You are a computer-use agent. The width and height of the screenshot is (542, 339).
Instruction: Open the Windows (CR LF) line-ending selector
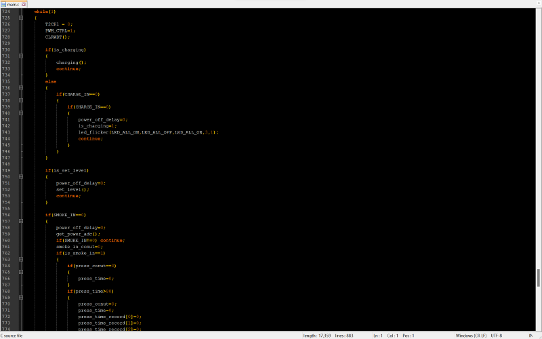[471, 336]
